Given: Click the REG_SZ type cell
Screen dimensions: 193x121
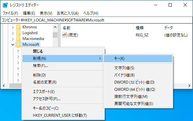Looking at the screenshot, I should [x=142, y=35].
